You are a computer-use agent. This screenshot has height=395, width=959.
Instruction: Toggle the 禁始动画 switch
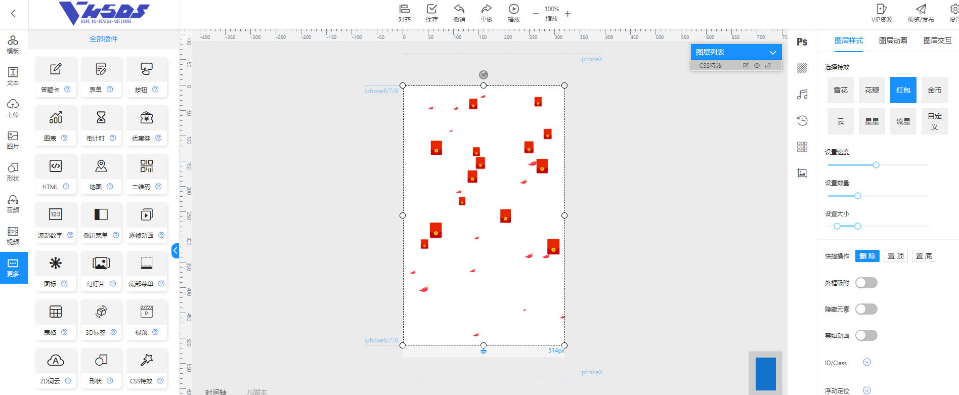(x=866, y=335)
